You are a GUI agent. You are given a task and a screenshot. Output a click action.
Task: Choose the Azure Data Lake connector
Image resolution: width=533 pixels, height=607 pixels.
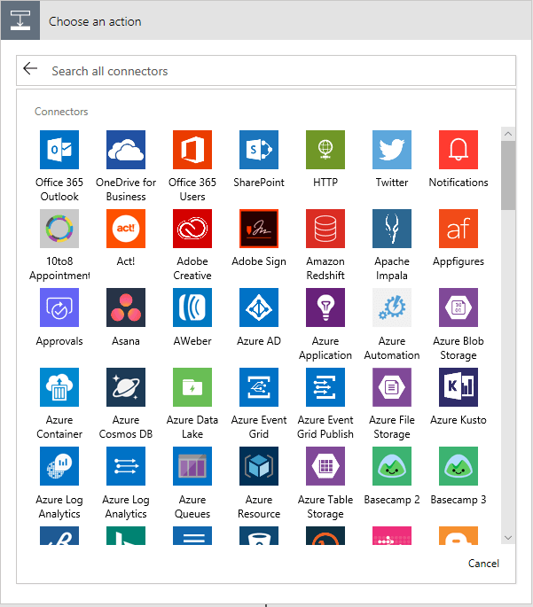(192, 387)
